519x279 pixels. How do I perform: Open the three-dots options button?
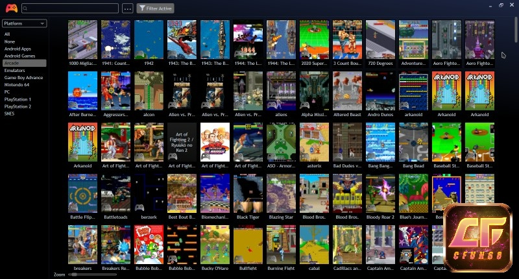(127, 8)
